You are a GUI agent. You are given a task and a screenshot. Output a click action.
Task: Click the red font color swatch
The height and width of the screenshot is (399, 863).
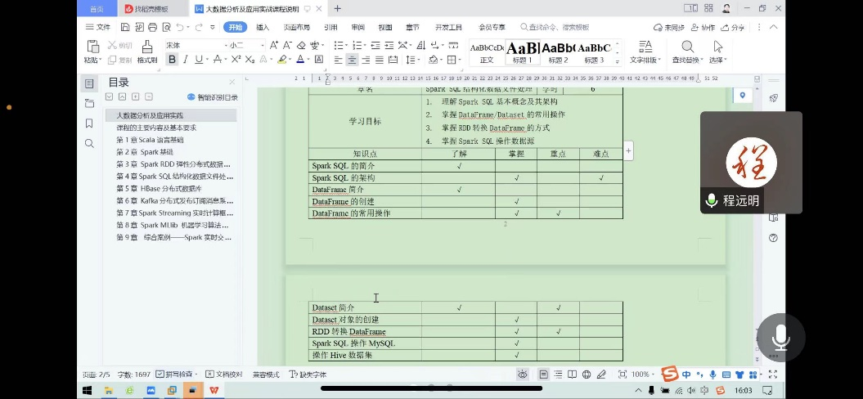300,60
